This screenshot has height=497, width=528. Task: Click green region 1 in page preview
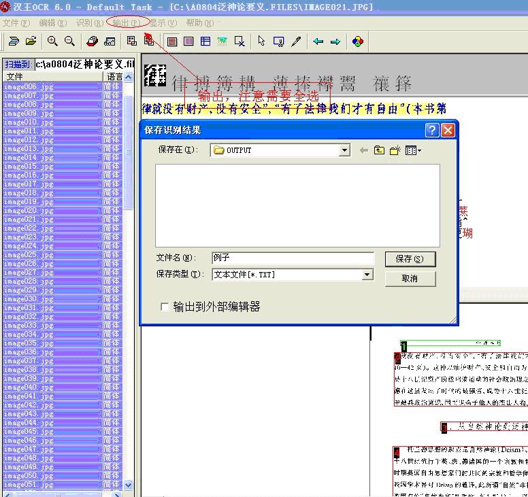450,343
